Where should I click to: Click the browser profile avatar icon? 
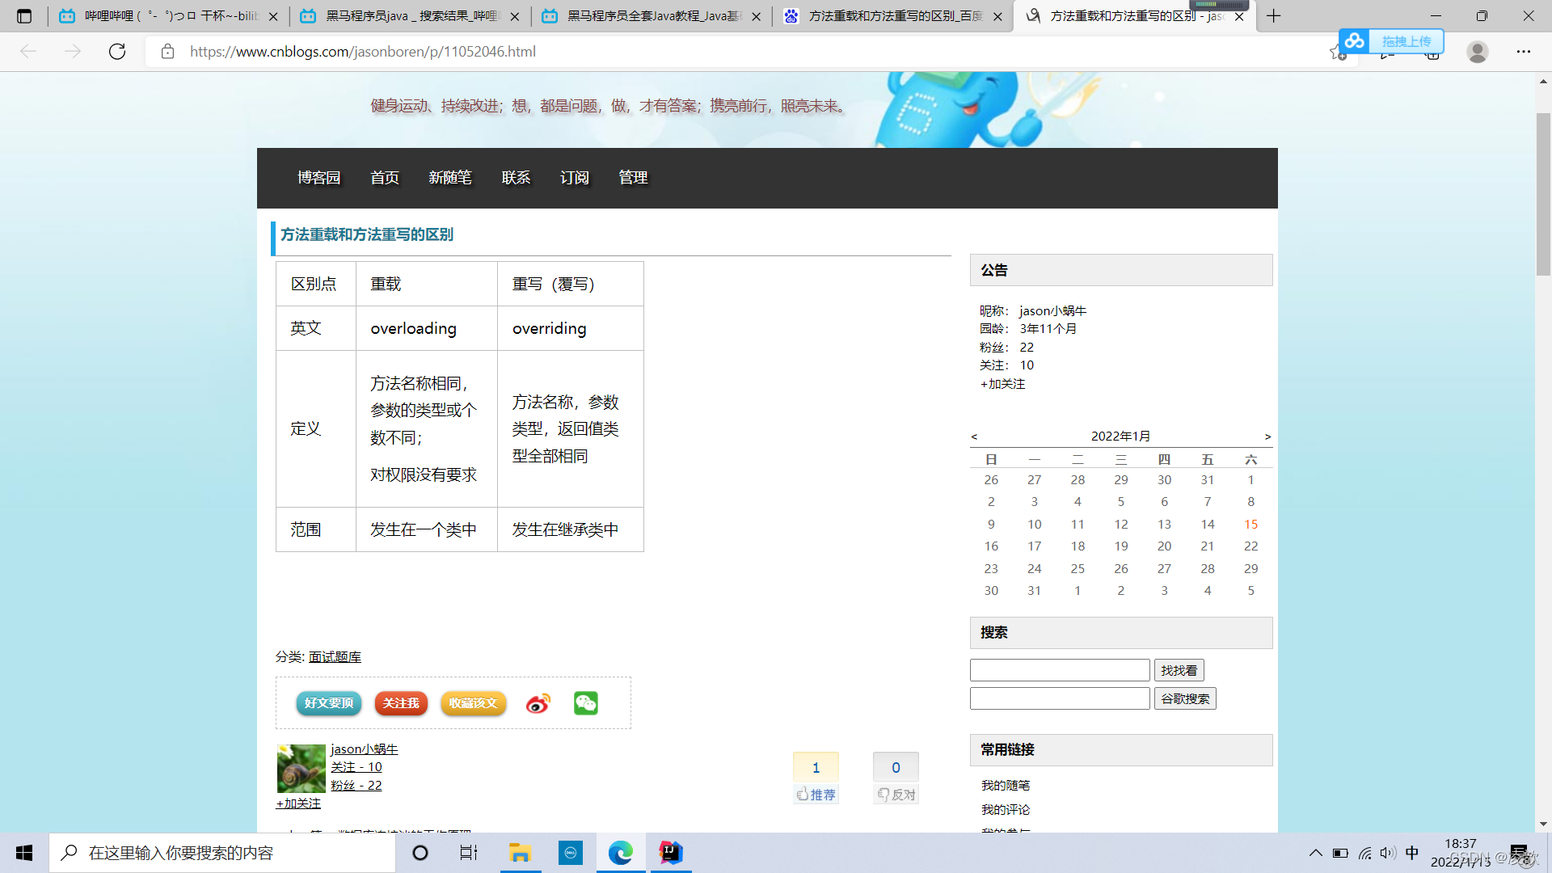coord(1478,52)
